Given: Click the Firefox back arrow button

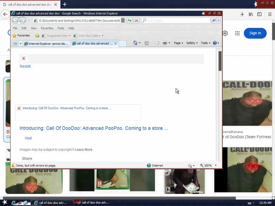Looking at the screenshot, I should click(5, 14).
